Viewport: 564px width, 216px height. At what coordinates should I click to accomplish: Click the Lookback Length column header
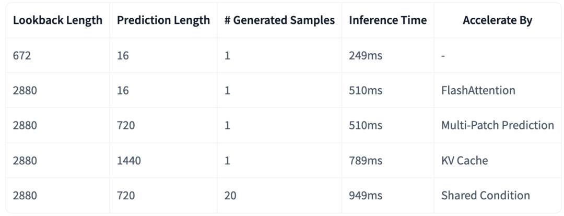point(57,20)
